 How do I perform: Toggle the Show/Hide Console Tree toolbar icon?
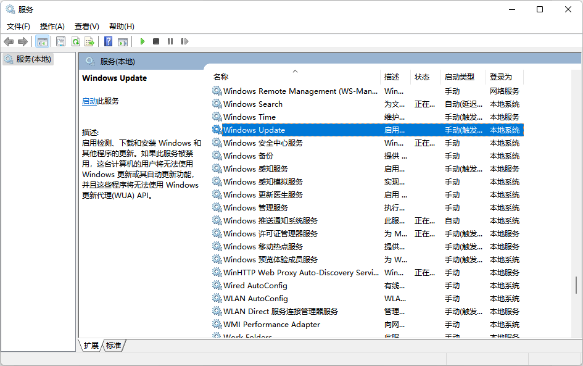41,41
